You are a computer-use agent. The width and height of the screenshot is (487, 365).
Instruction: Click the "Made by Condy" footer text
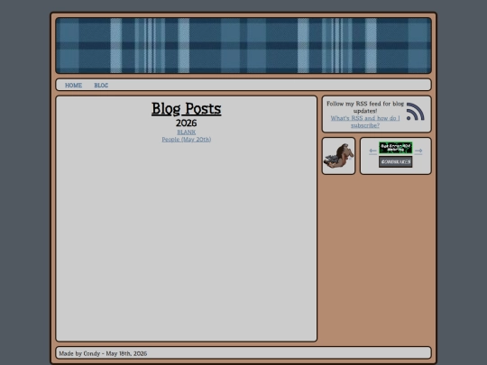(x=103, y=353)
